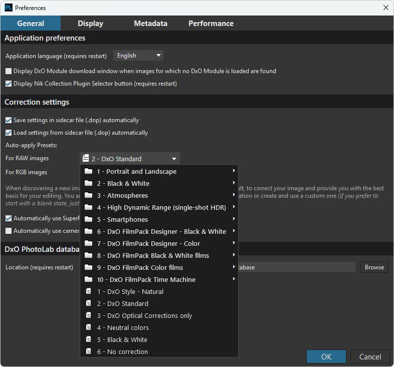Toggle Load settings from sidecar file automatically
The image size is (394, 367).
coord(9,133)
